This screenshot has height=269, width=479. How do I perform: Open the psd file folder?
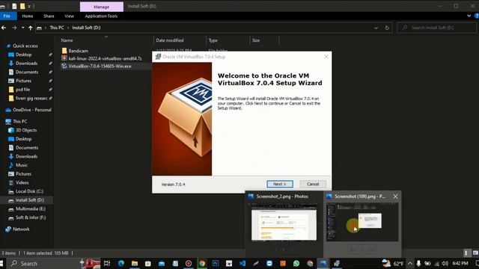[x=22, y=90]
